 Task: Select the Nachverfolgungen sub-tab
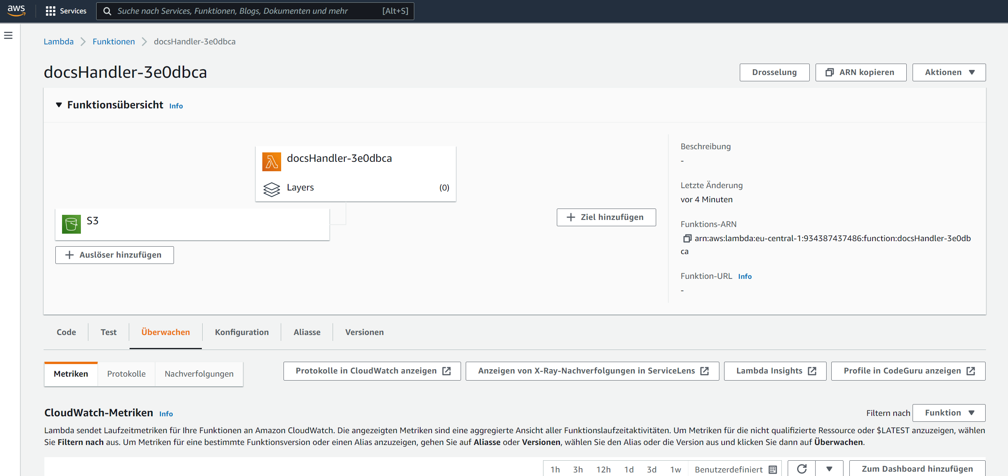pyautogui.click(x=199, y=374)
